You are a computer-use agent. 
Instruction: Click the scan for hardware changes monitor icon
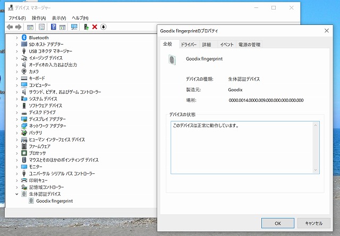74,27
